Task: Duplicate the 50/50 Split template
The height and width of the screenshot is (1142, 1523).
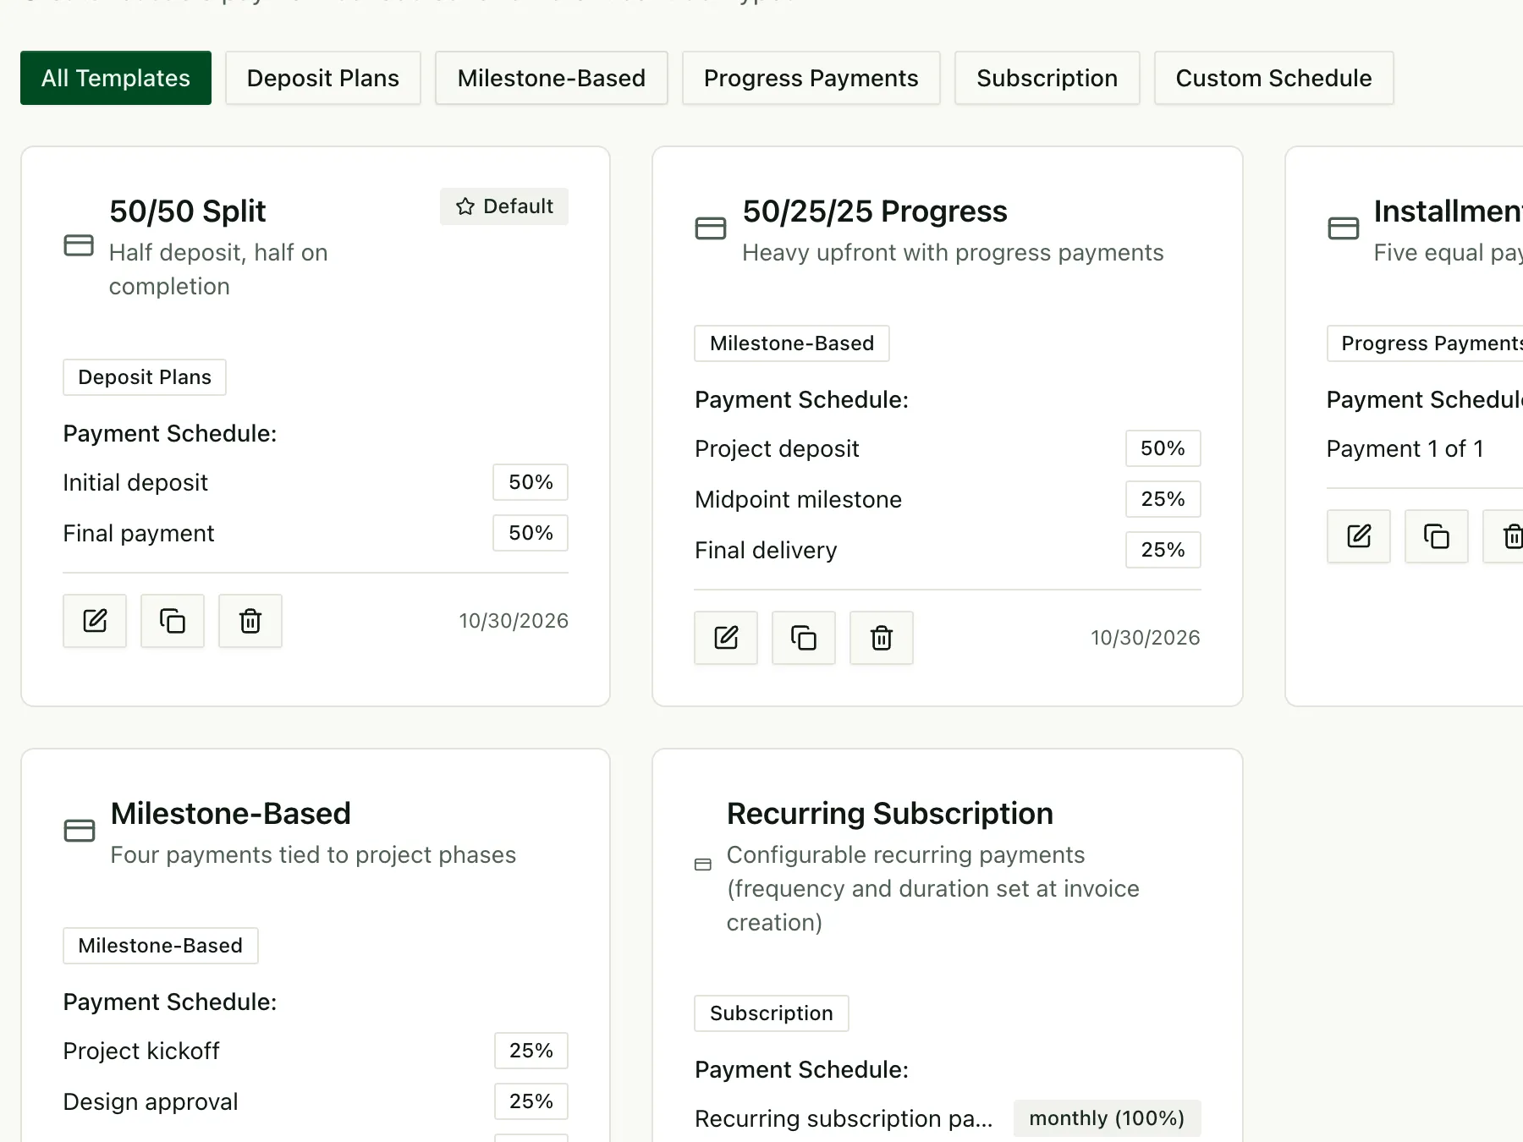Action: coord(173,621)
